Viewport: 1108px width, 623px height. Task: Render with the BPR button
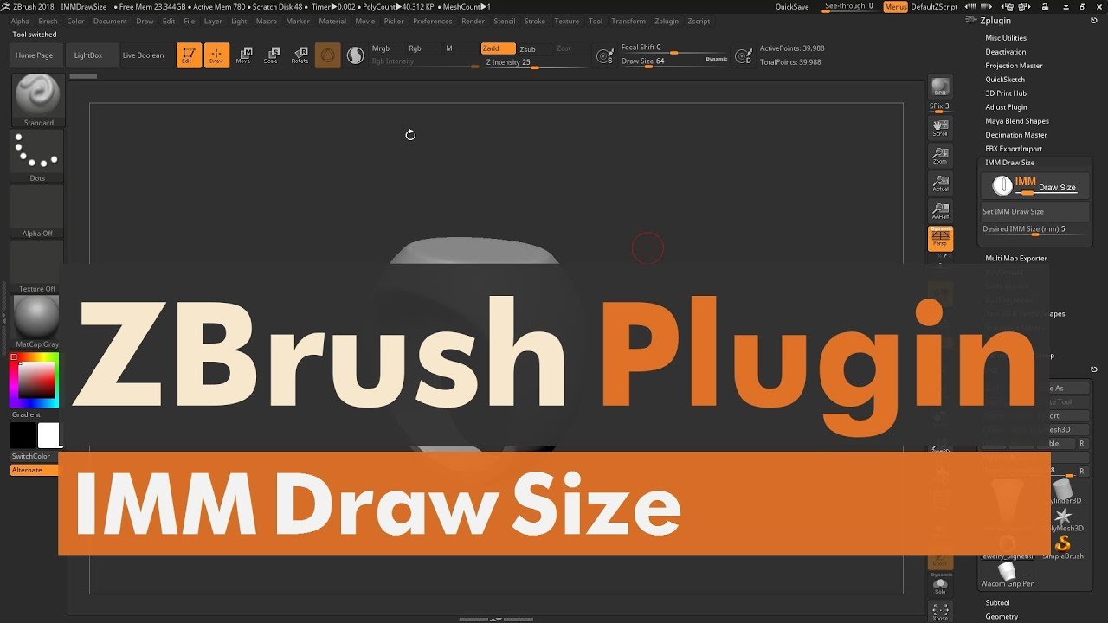(940, 87)
